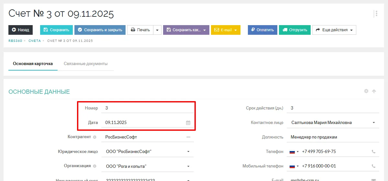Open the vertical dots menu at top right
The height and width of the screenshot is (181, 388).
tap(376, 14)
